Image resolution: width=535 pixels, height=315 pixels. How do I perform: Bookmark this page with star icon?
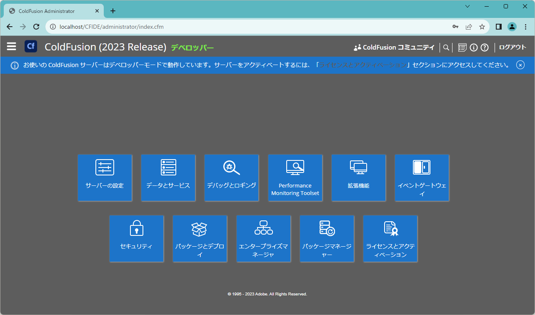[482, 27]
